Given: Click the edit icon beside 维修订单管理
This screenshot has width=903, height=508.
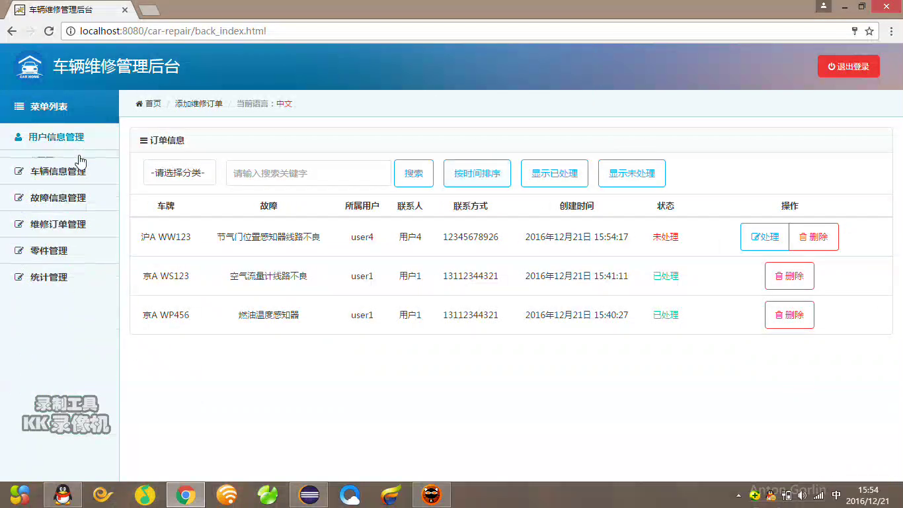Looking at the screenshot, I should 19,224.
